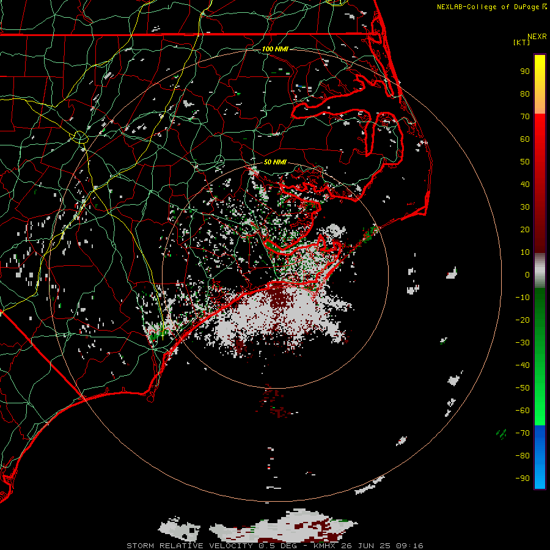Viewport: 550px width, 550px height.
Task: Click the 09:16 timestamp in the caption
Action: 409,546
